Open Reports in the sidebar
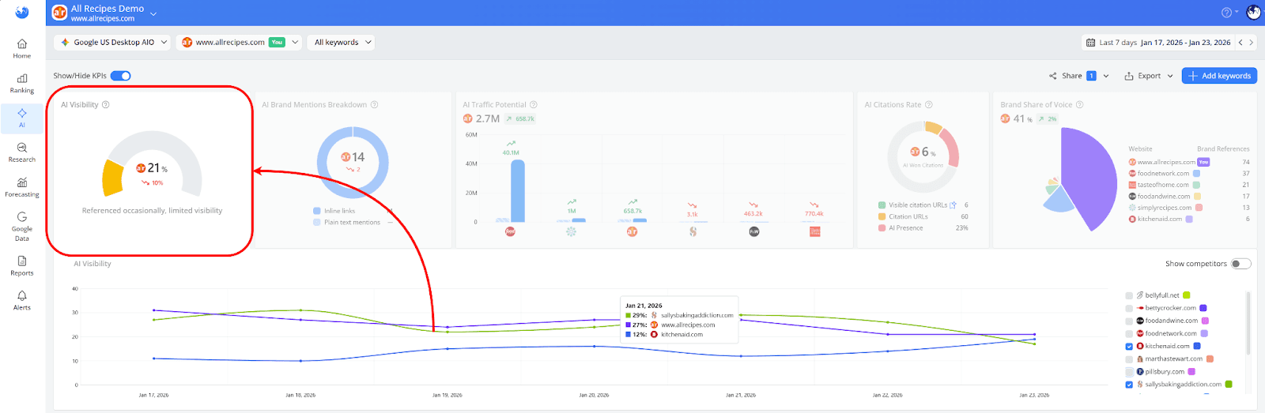Viewport: 1265px width, 413px height. coord(22,266)
